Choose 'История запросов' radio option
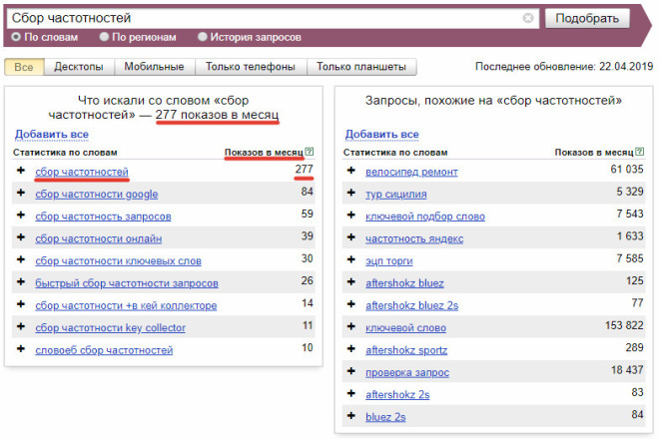 pos(203,37)
